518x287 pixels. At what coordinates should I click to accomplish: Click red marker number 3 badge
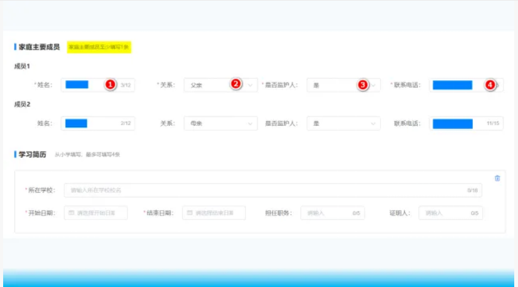coord(362,85)
